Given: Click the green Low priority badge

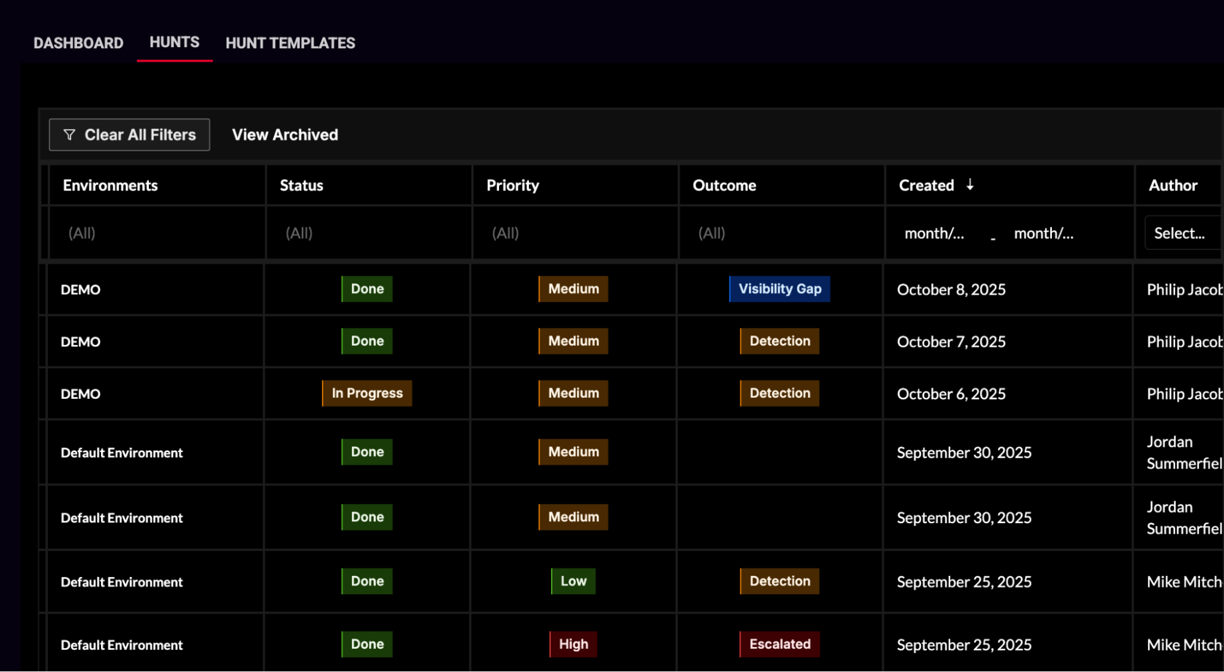Looking at the screenshot, I should [x=573, y=581].
